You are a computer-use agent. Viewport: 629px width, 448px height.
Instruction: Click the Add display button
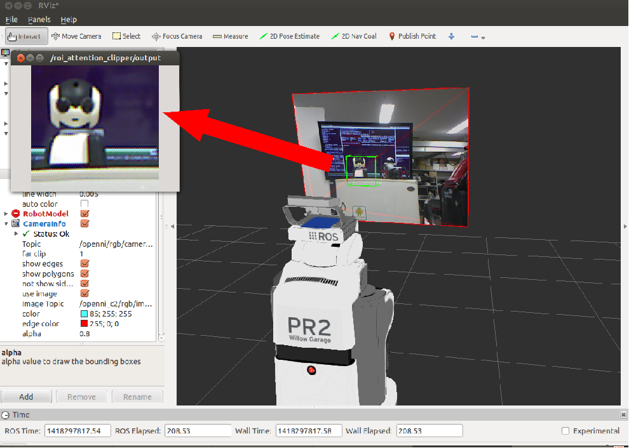pos(26,397)
